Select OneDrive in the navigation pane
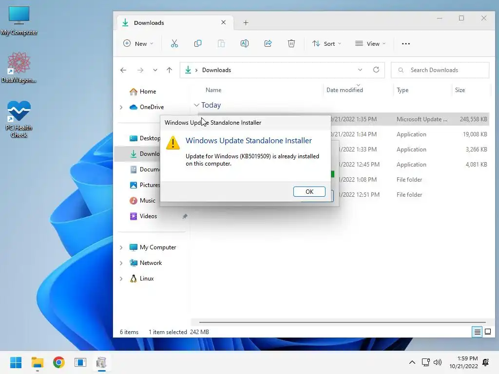Viewport: 499px width, 374px height. click(x=146, y=107)
